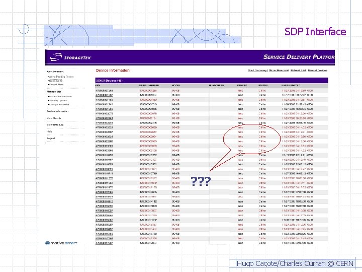Image resolution: width=362 pixels, height=272 pixels.
Task: Click the motive smart logo
Action: pos(61,243)
